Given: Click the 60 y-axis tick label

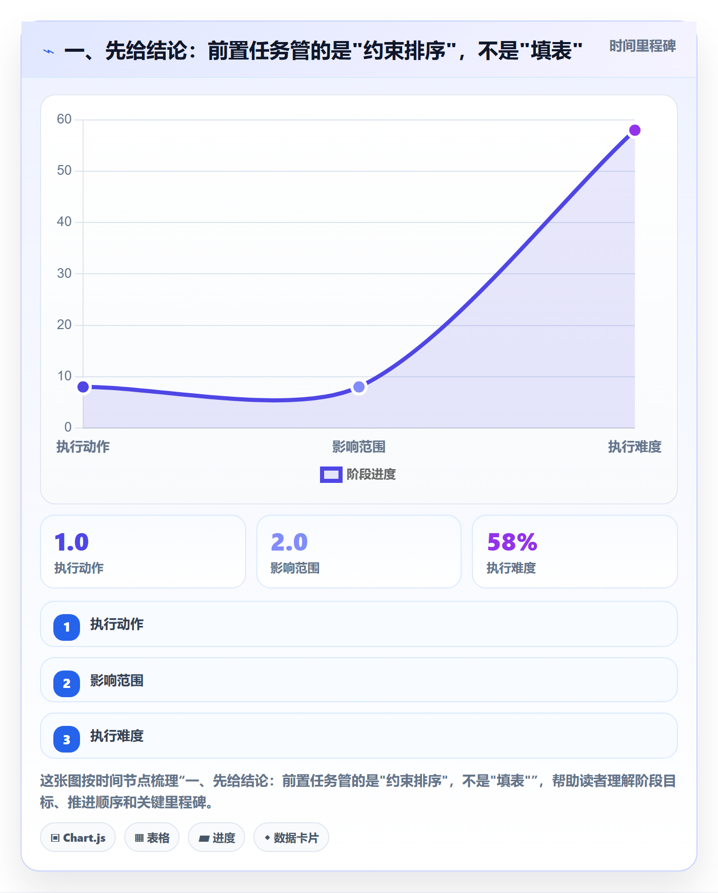Looking at the screenshot, I should tap(64, 119).
